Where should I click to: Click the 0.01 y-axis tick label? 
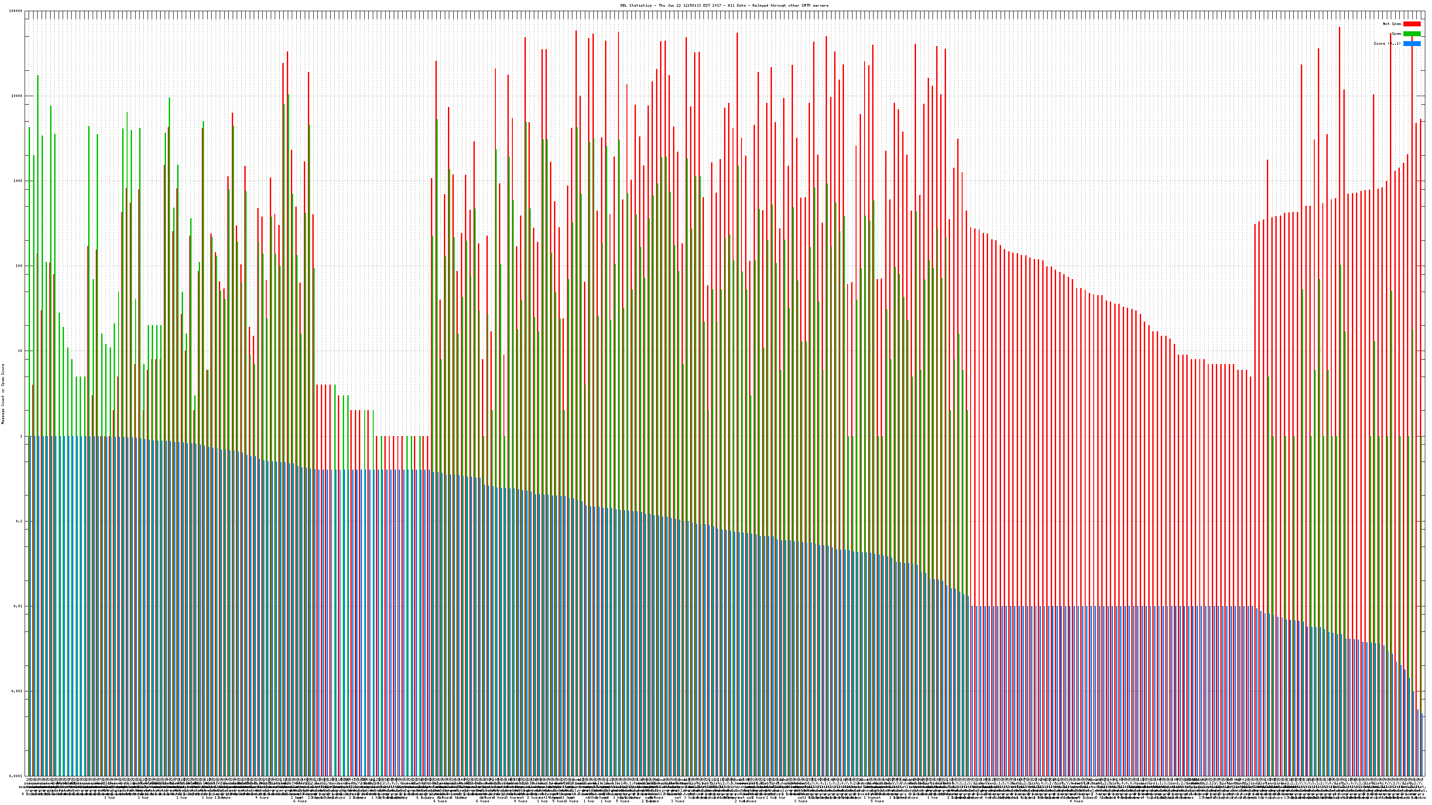click(18, 606)
